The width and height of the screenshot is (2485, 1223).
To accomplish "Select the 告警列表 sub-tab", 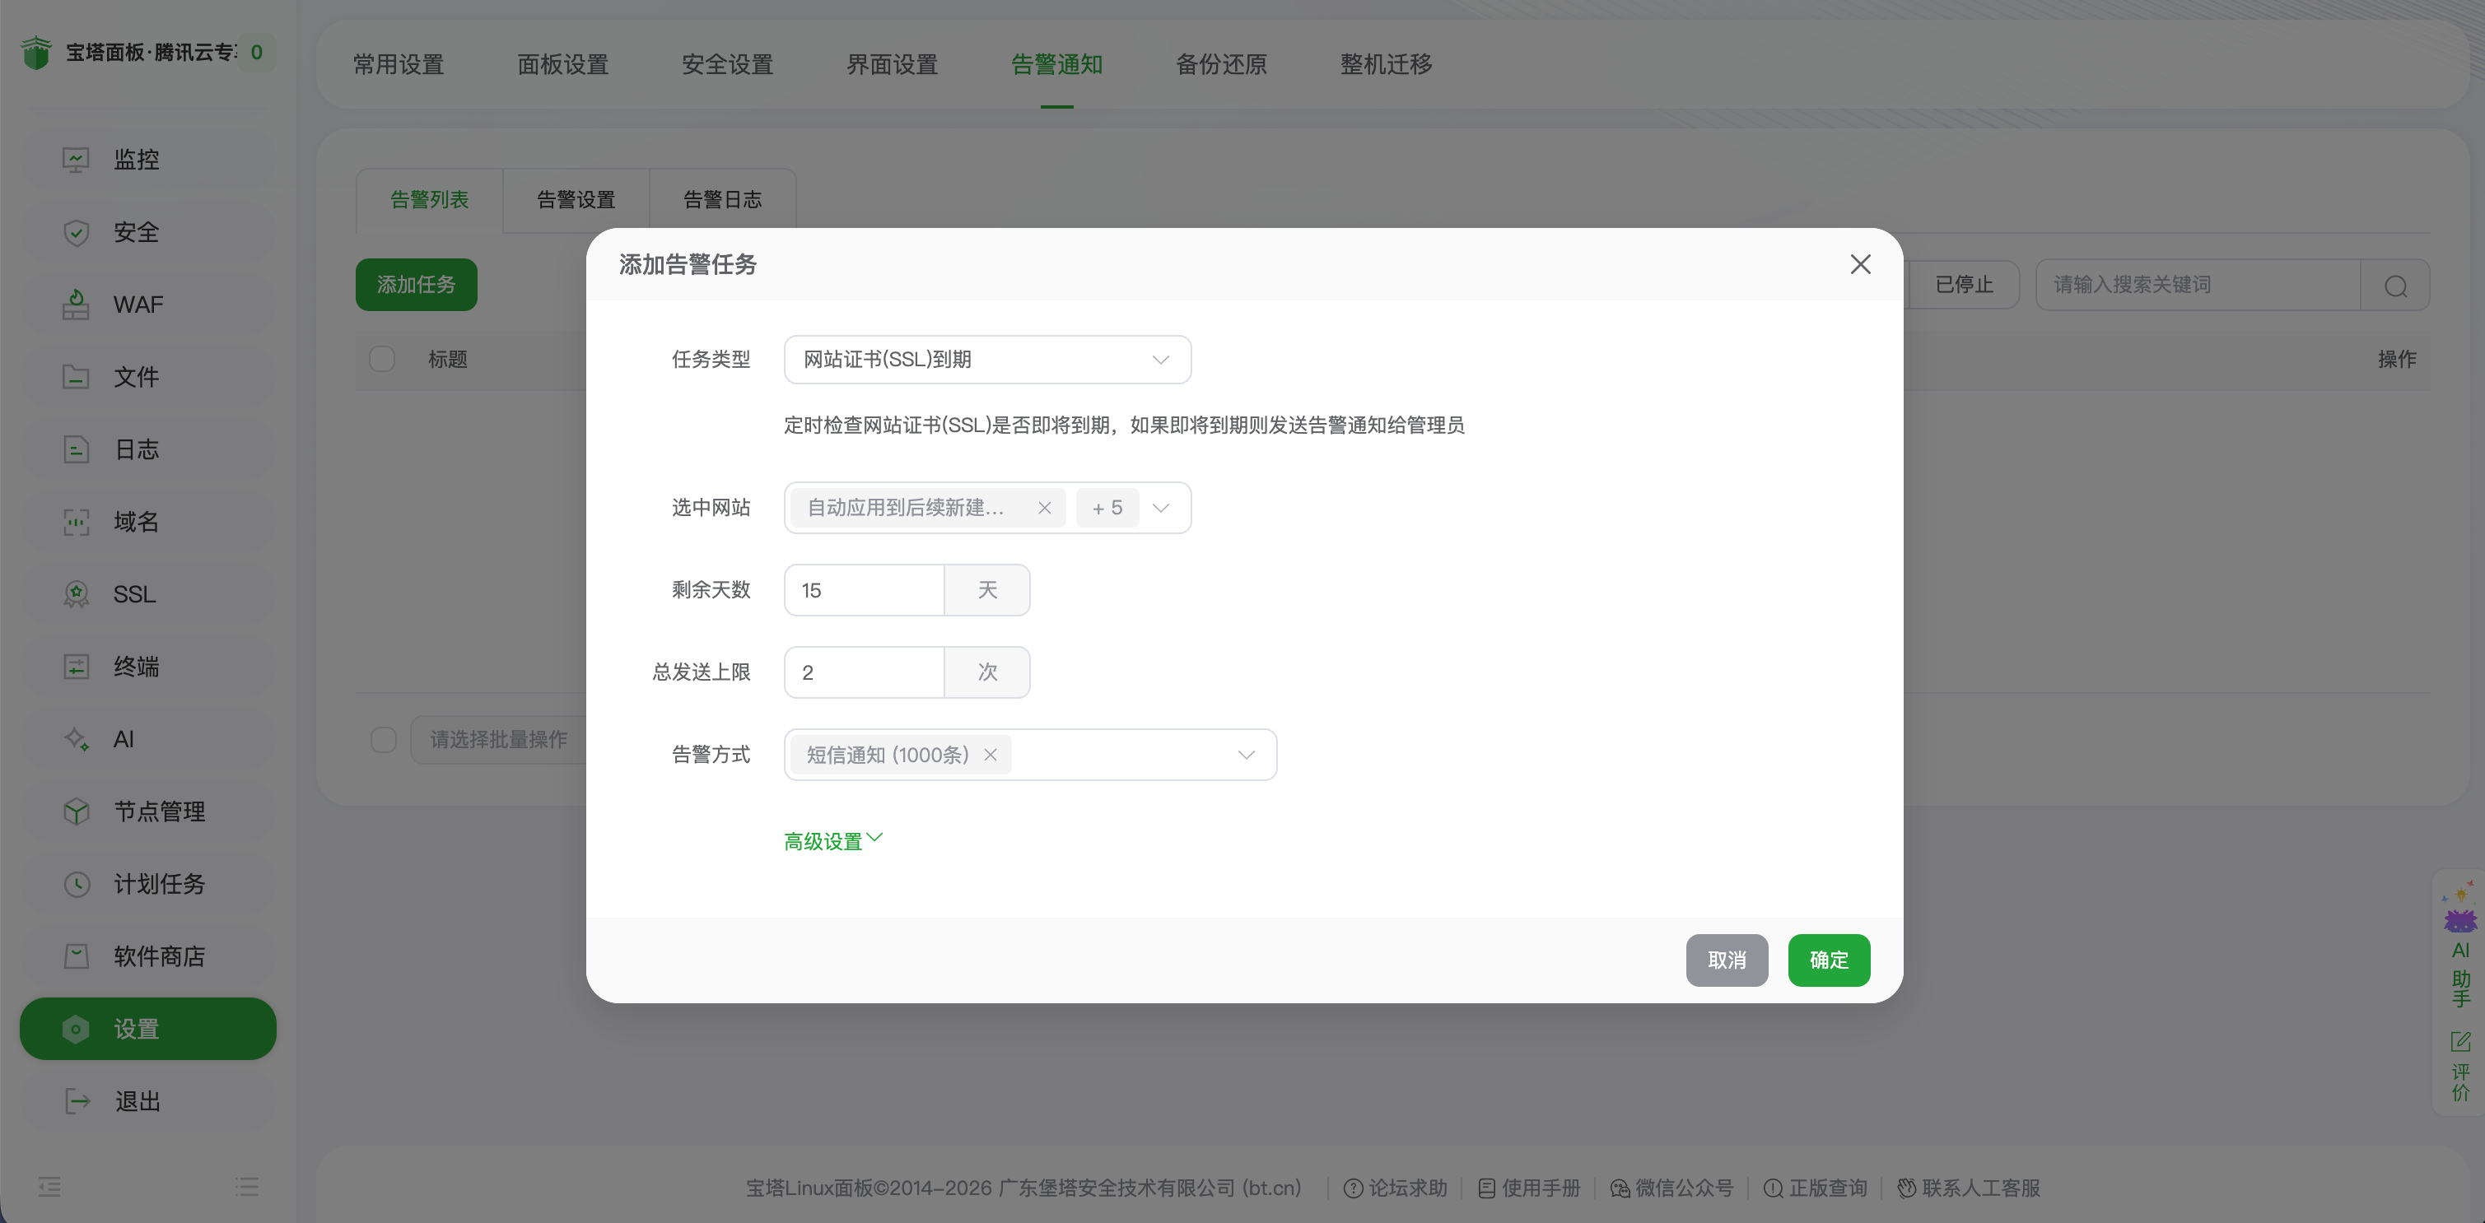I will 429,200.
